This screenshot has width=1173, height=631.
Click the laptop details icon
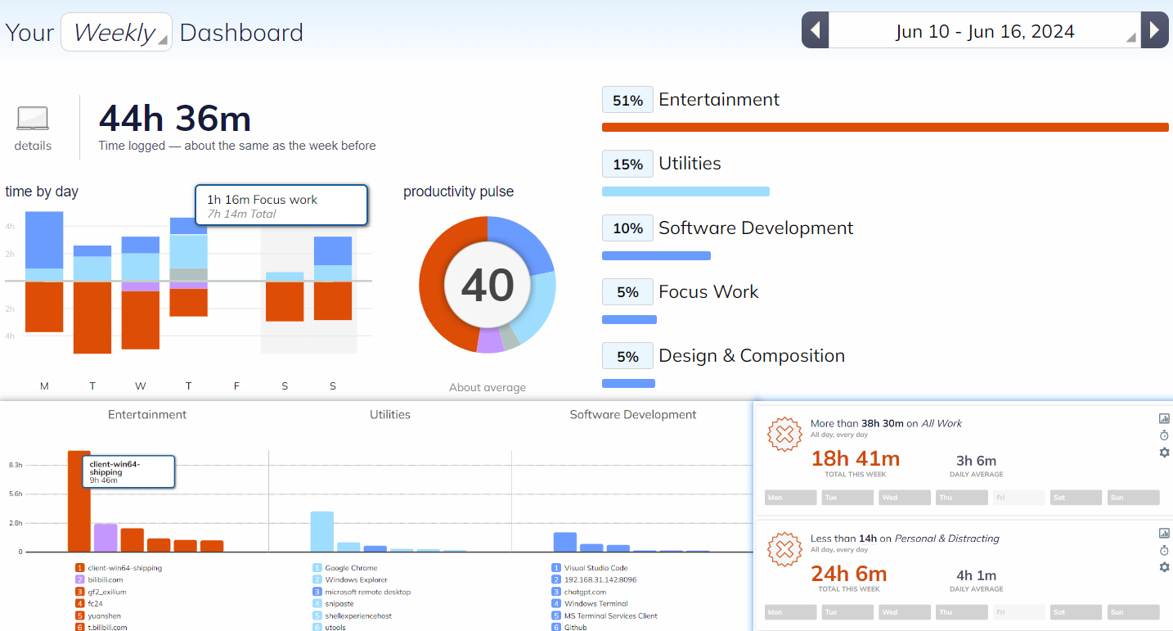[x=33, y=119]
